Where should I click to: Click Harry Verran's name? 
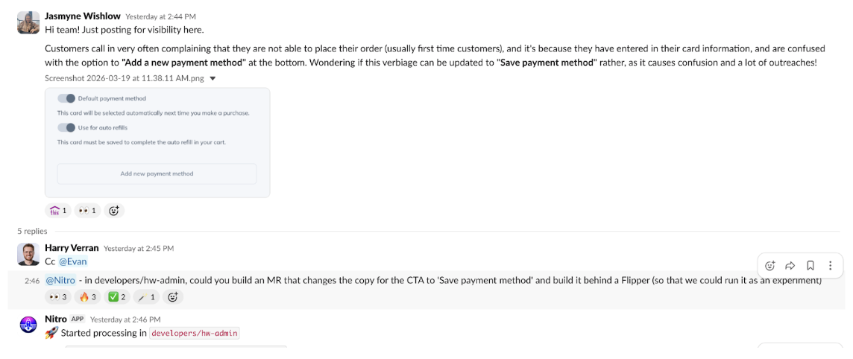[72, 248]
